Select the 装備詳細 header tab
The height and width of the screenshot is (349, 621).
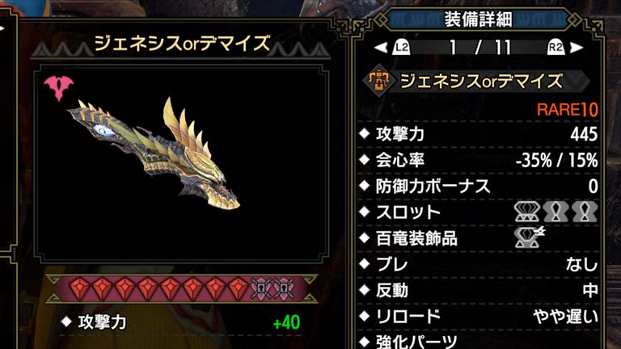tap(478, 19)
